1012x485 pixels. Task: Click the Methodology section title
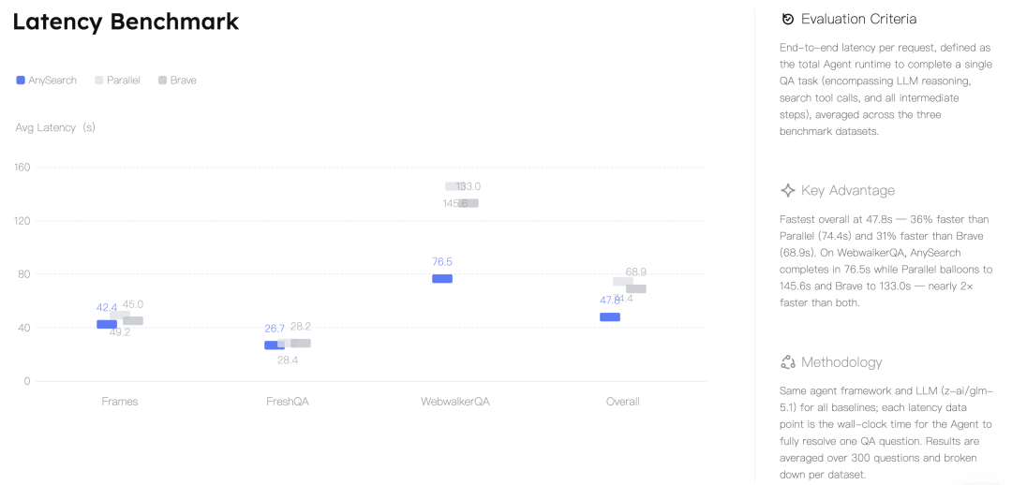pos(841,362)
